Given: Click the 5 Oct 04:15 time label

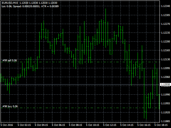Looking at the screenshot, I should point(41,125).
